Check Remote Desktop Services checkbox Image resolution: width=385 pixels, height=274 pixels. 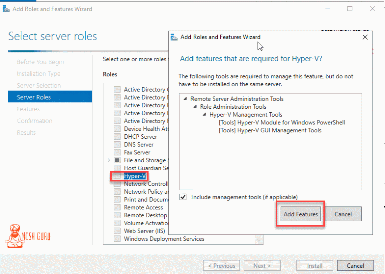pos(117,215)
